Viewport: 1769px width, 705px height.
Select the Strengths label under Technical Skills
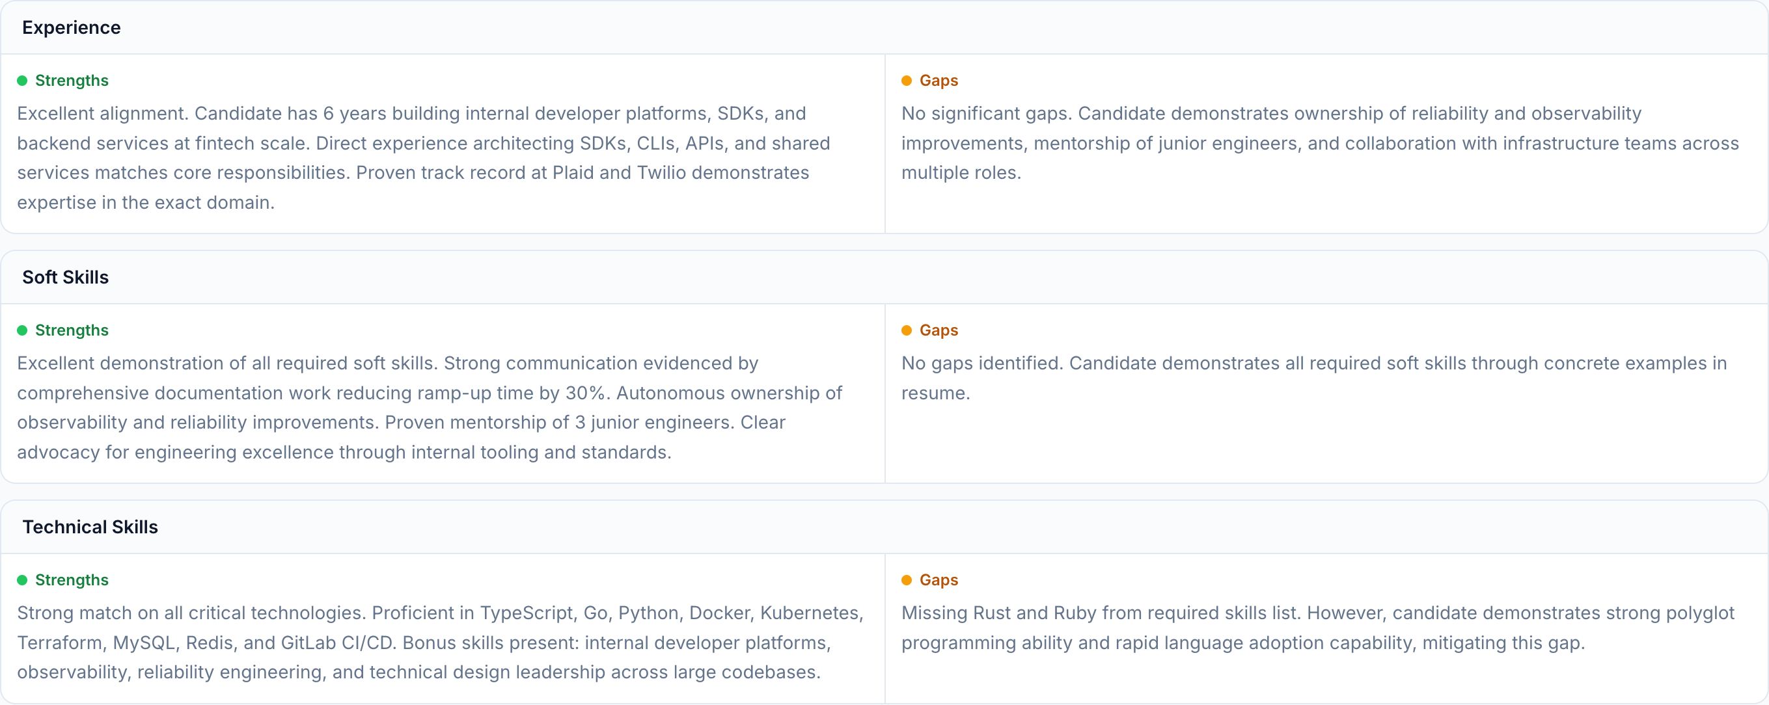[72, 580]
